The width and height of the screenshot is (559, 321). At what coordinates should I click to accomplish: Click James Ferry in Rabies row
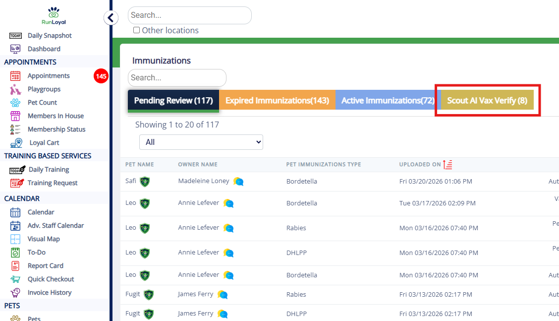coord(195,294)
